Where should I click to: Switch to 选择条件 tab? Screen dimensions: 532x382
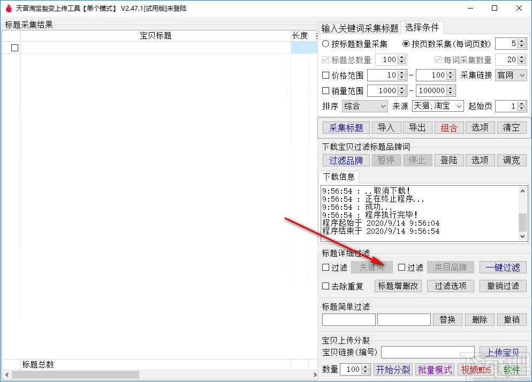422,27
